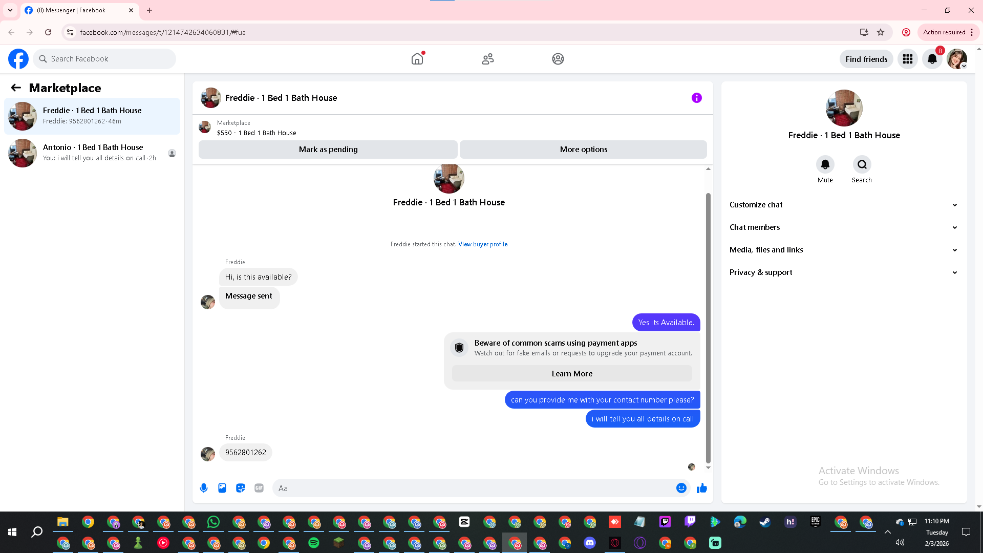
Task: Open the emoji picker in message box
Action: pyautogui.click(x=681, y=488)
